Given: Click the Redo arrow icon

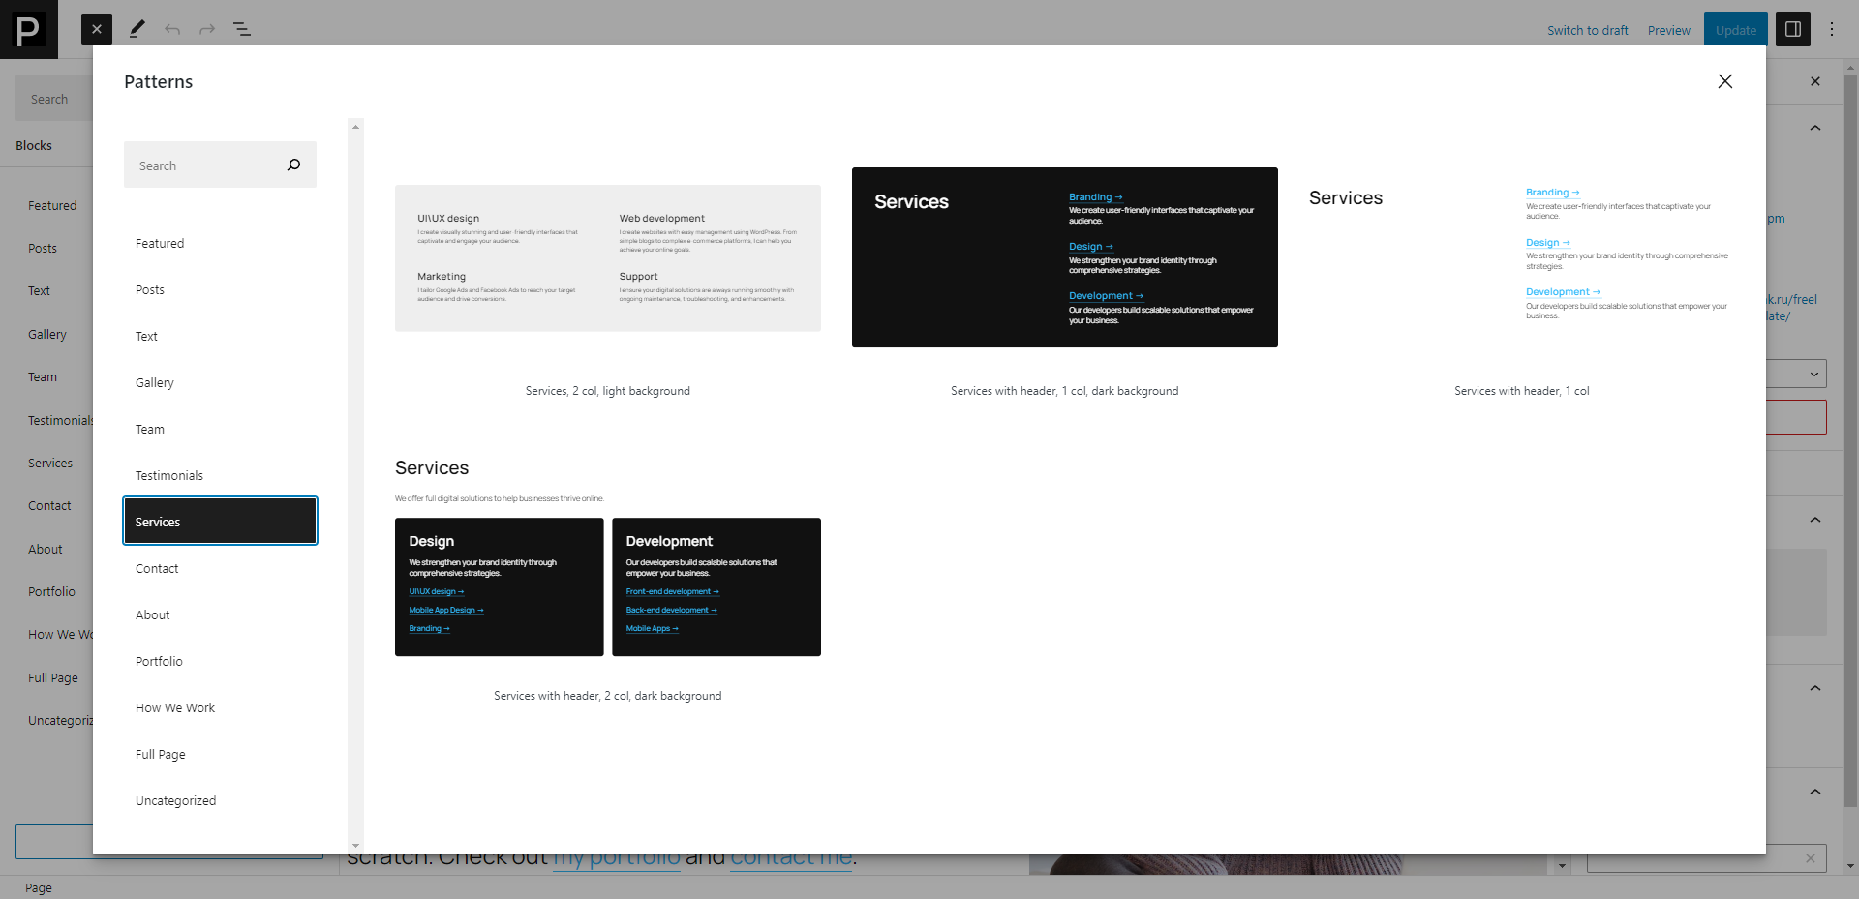Looking at the screenshot, I should (207, 29).
